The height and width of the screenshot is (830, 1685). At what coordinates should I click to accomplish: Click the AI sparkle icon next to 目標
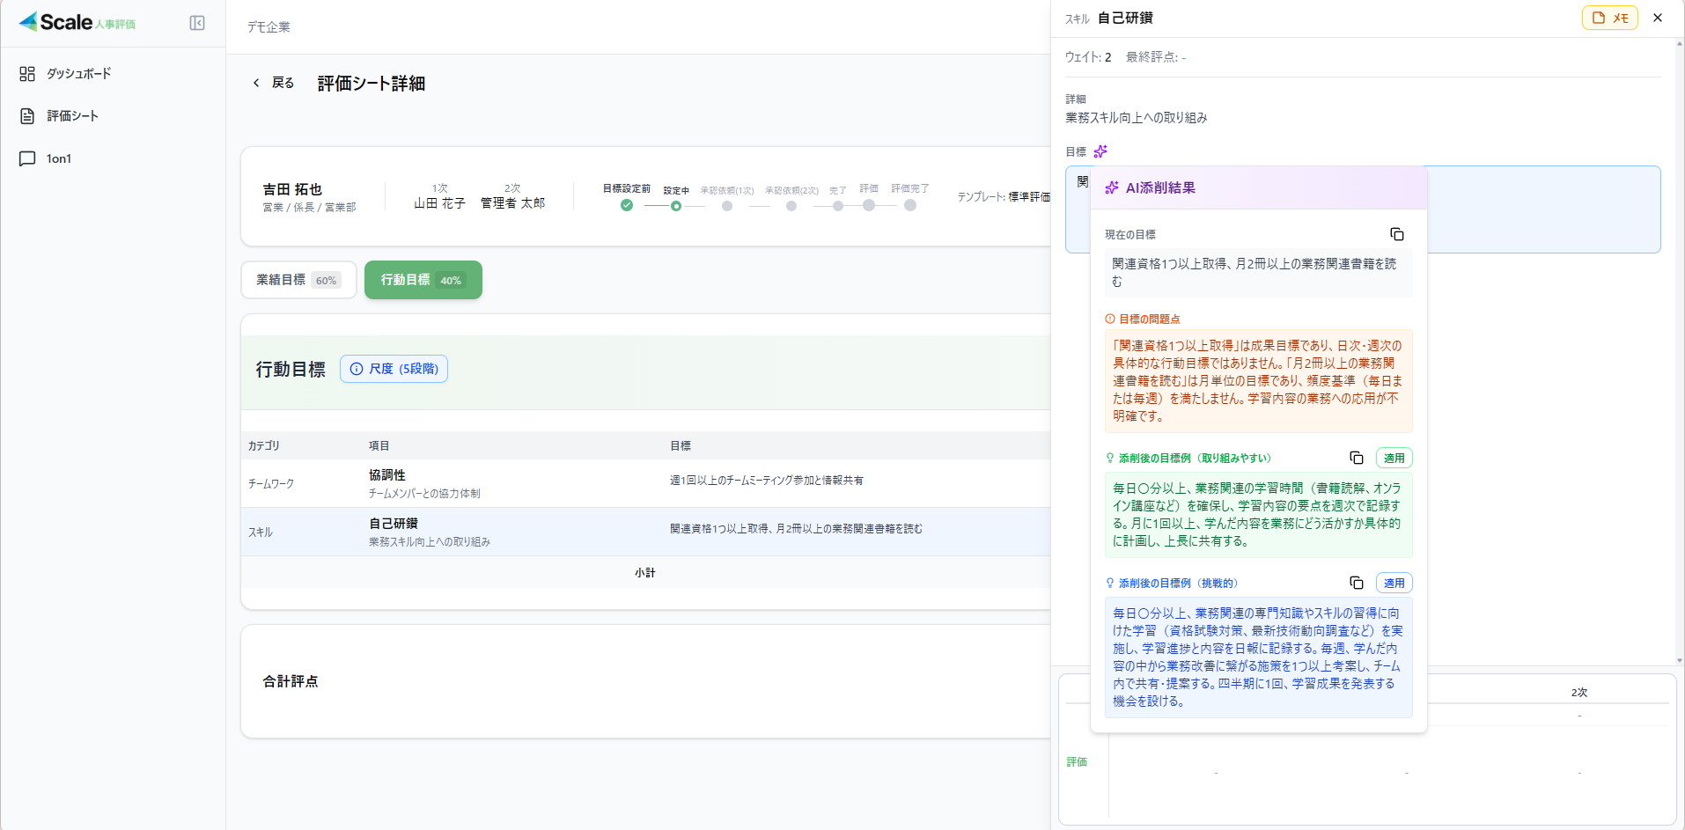coord(1100,151)
